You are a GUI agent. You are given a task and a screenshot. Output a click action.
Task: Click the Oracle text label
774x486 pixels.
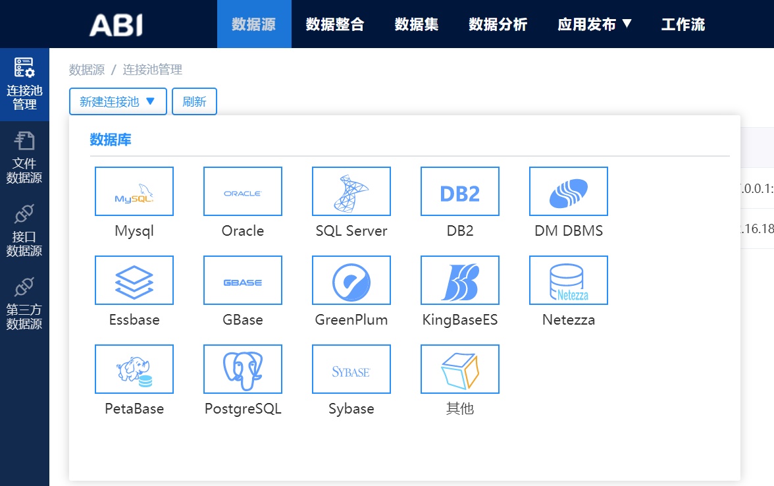[x=243, y=230]
